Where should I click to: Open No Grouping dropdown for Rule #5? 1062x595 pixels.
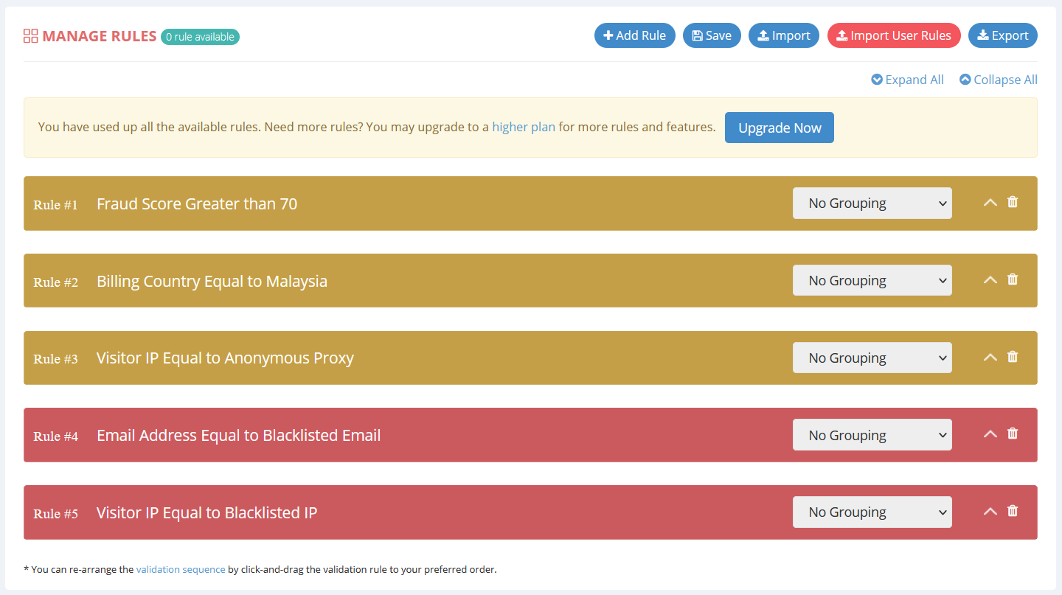872,512
